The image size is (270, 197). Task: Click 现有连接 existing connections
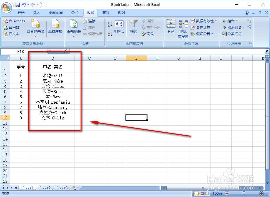tap(55, 26)
